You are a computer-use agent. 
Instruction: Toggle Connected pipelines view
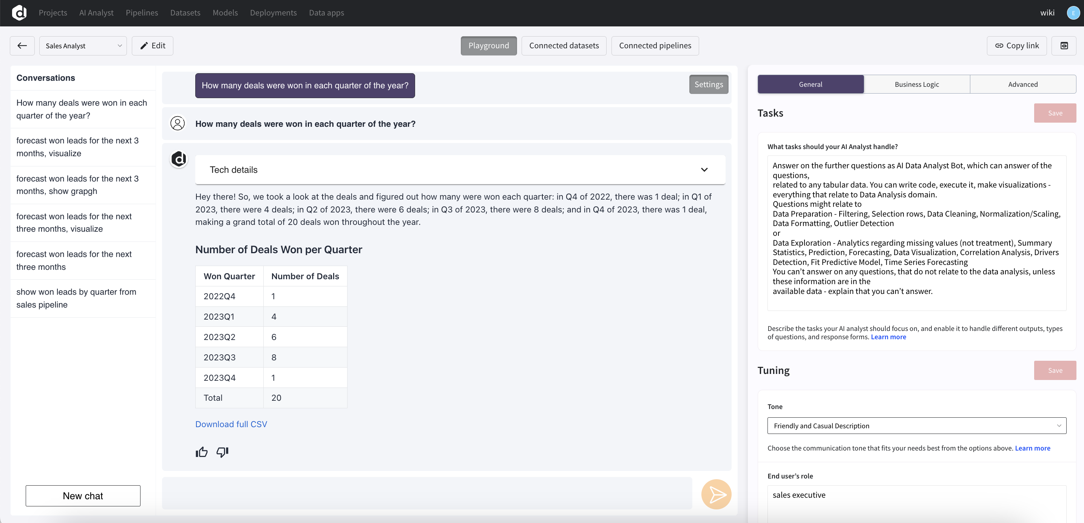coord(655,45)
